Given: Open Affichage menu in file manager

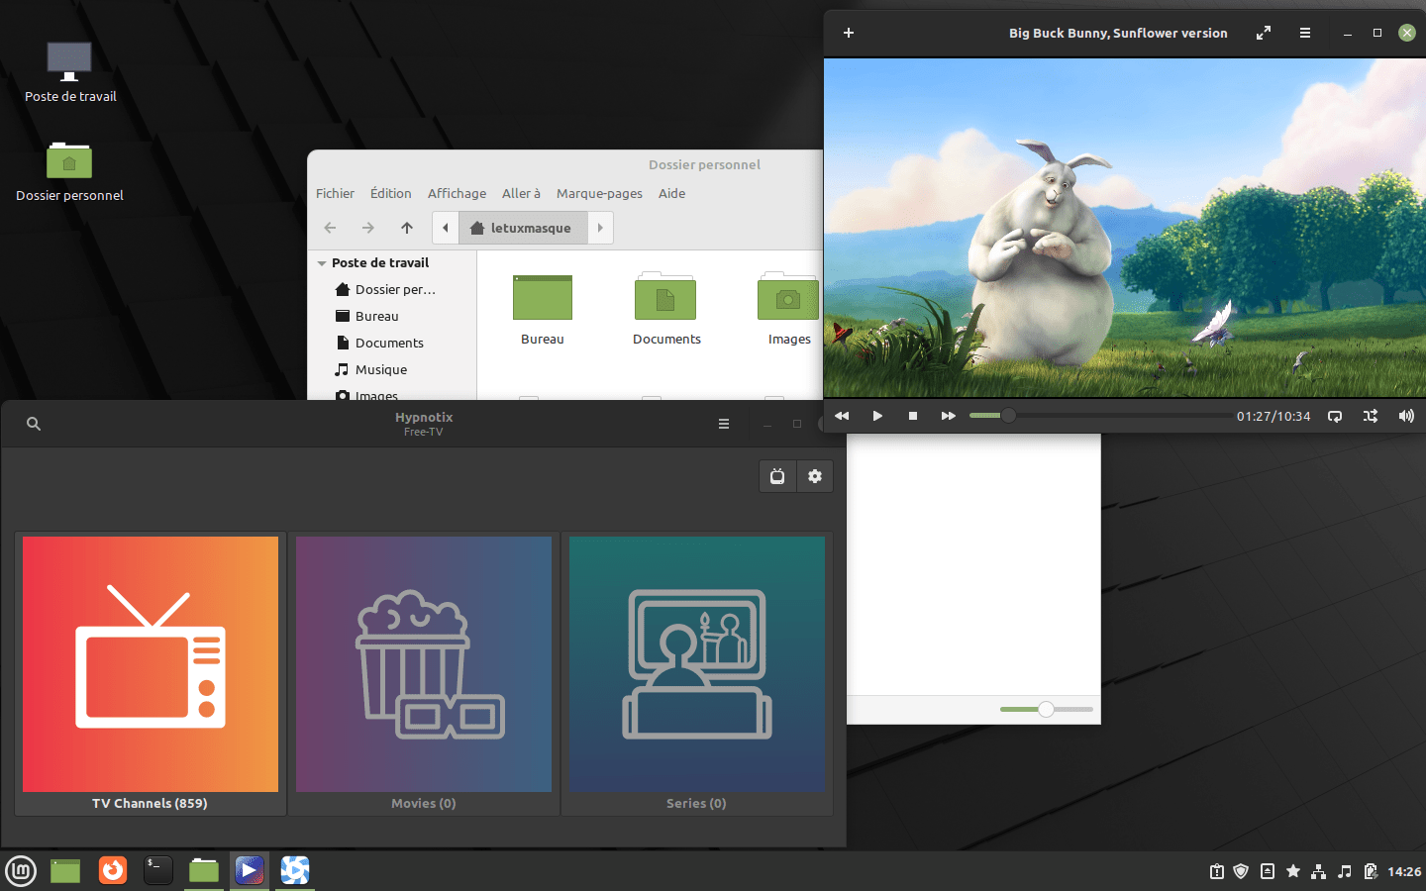Looking at the screenshot, I should tap(457, 193).
